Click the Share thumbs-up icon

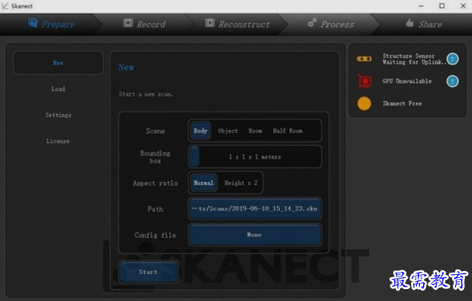click(410, 23)
